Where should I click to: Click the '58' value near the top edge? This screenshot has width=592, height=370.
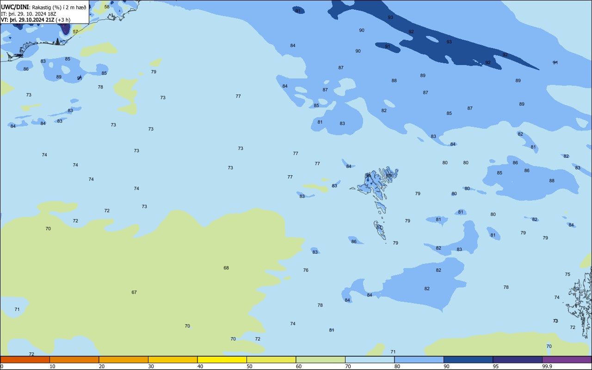pyautogui.click(x=107, y=7)
